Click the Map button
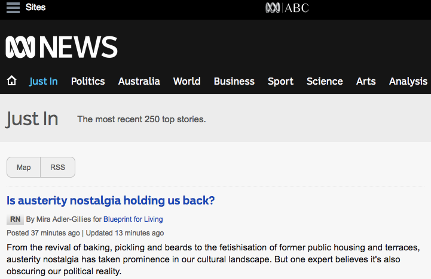 (24, 168)
